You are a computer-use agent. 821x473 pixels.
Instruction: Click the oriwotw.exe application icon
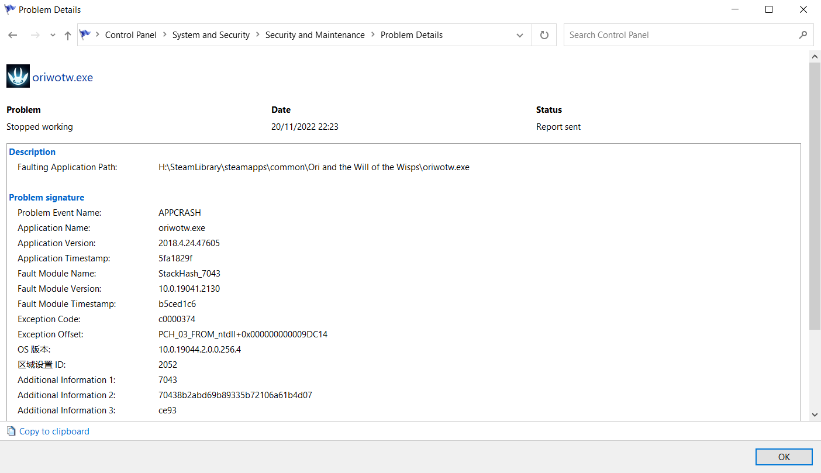click(x=18, y=77)
